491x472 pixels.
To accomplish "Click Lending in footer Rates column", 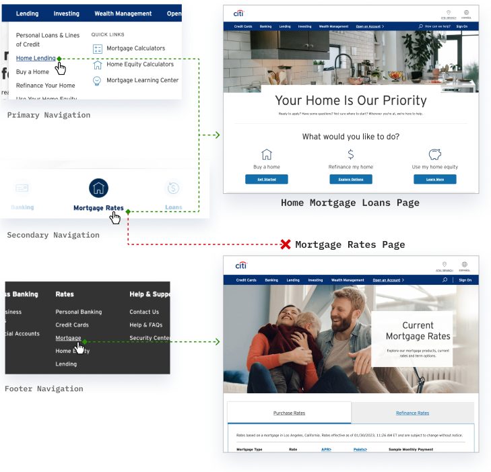I will pyautogui.click(x=66, y=364).
